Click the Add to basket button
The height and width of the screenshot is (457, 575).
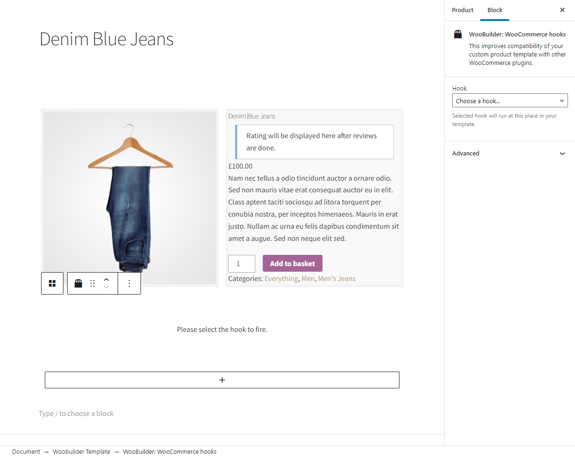pos(293,263)
